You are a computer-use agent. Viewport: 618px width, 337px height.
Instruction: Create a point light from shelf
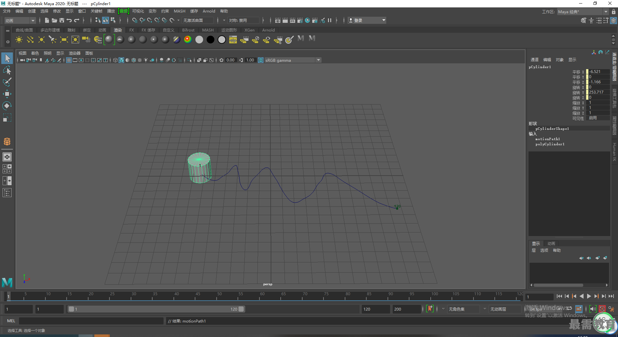pyautogui.click(x=42, y=40)
